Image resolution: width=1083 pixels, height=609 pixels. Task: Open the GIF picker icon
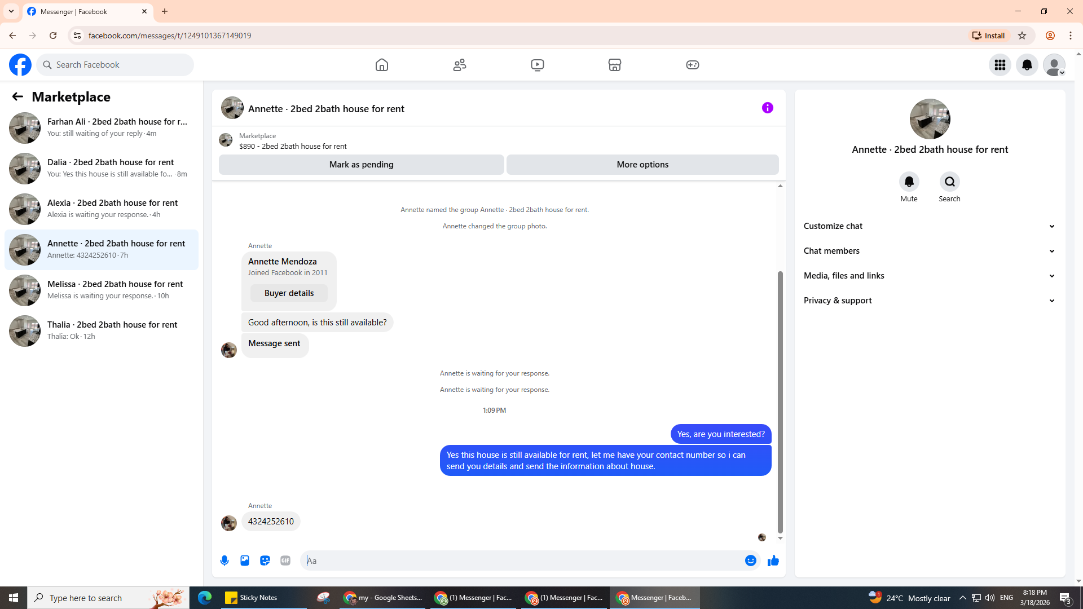point(285,561)
